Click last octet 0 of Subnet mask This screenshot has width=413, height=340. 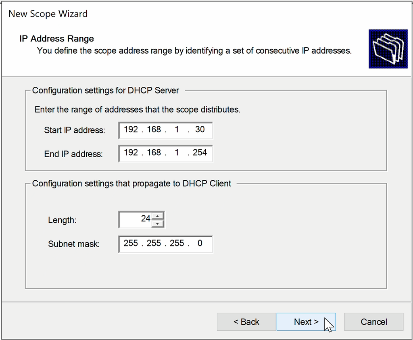[x=200, y=243]
